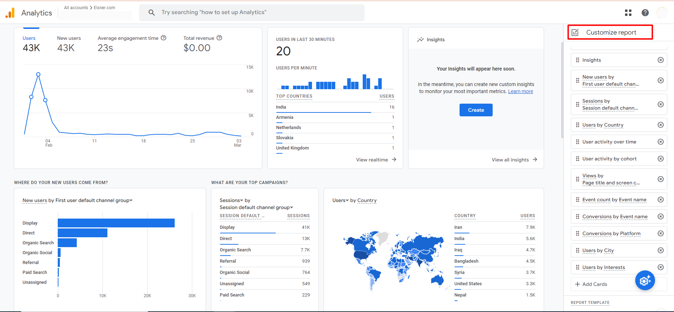
Task: Remove the Insights card from the list
Action: pos(660,60)
